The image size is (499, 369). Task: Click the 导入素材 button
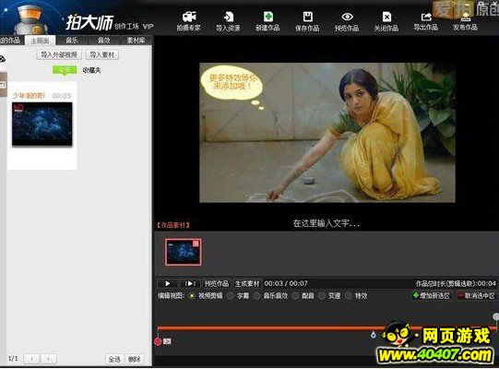(x=101, y=54)
